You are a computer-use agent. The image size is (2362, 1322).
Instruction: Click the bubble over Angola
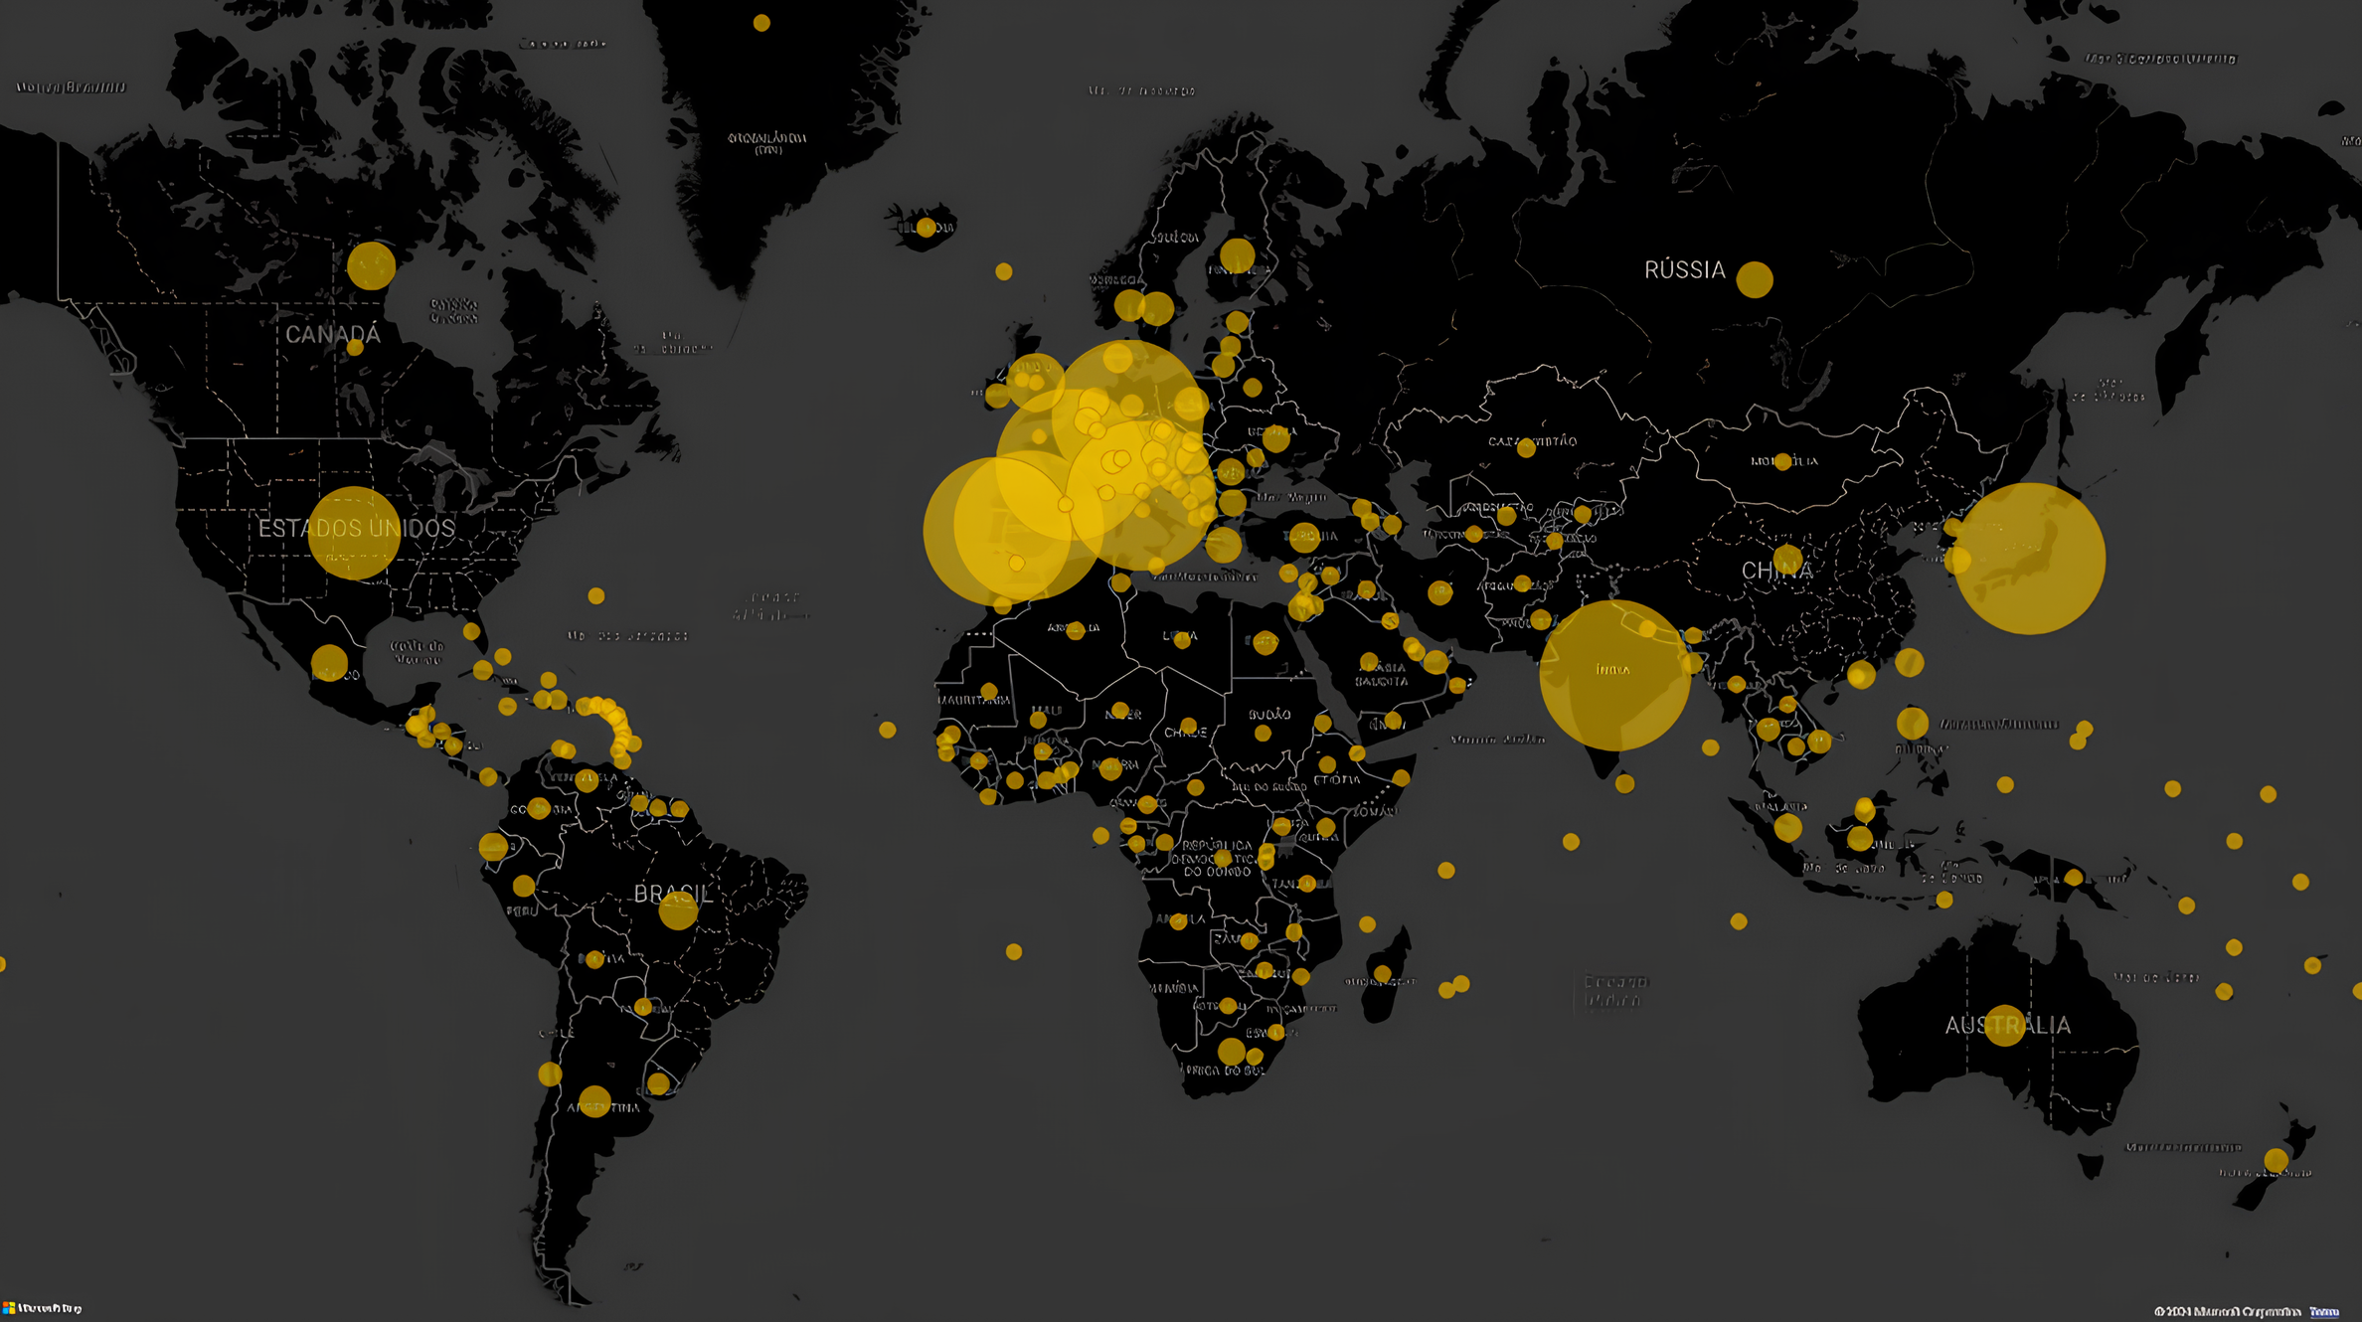[x=1179, y=921]
